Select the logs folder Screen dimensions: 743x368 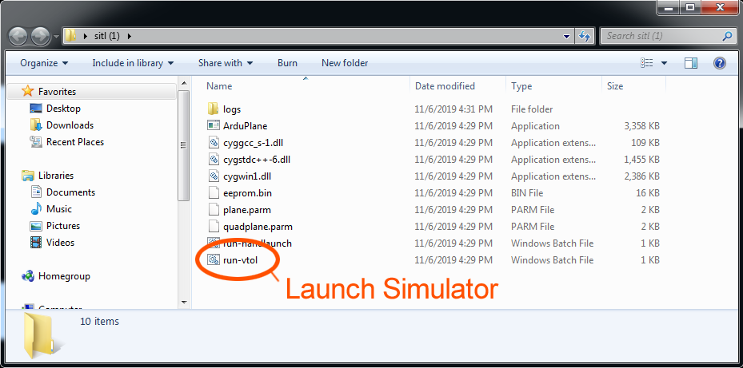coord(232,109)
